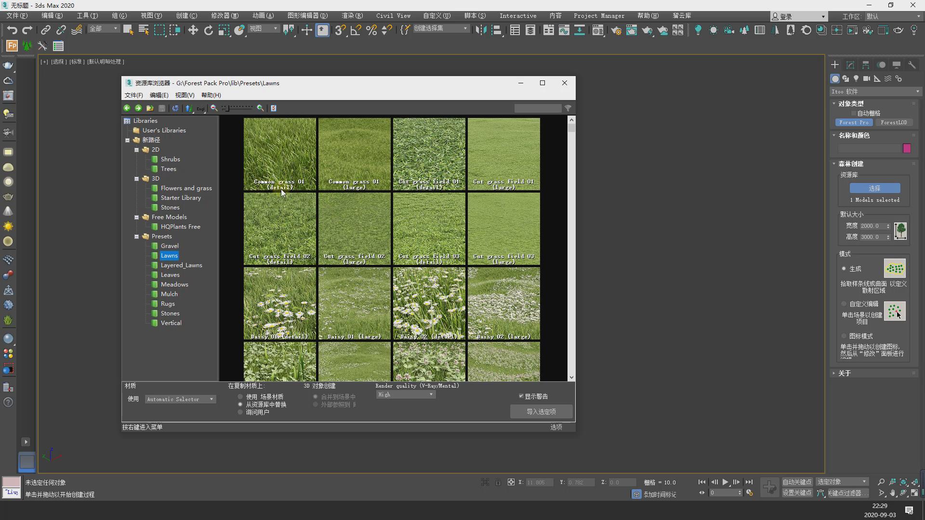The width and height of the screenshot is (925, 520).
Task: Select the Move transform tool
Action: pyautogui.click(x=193, y=30)
